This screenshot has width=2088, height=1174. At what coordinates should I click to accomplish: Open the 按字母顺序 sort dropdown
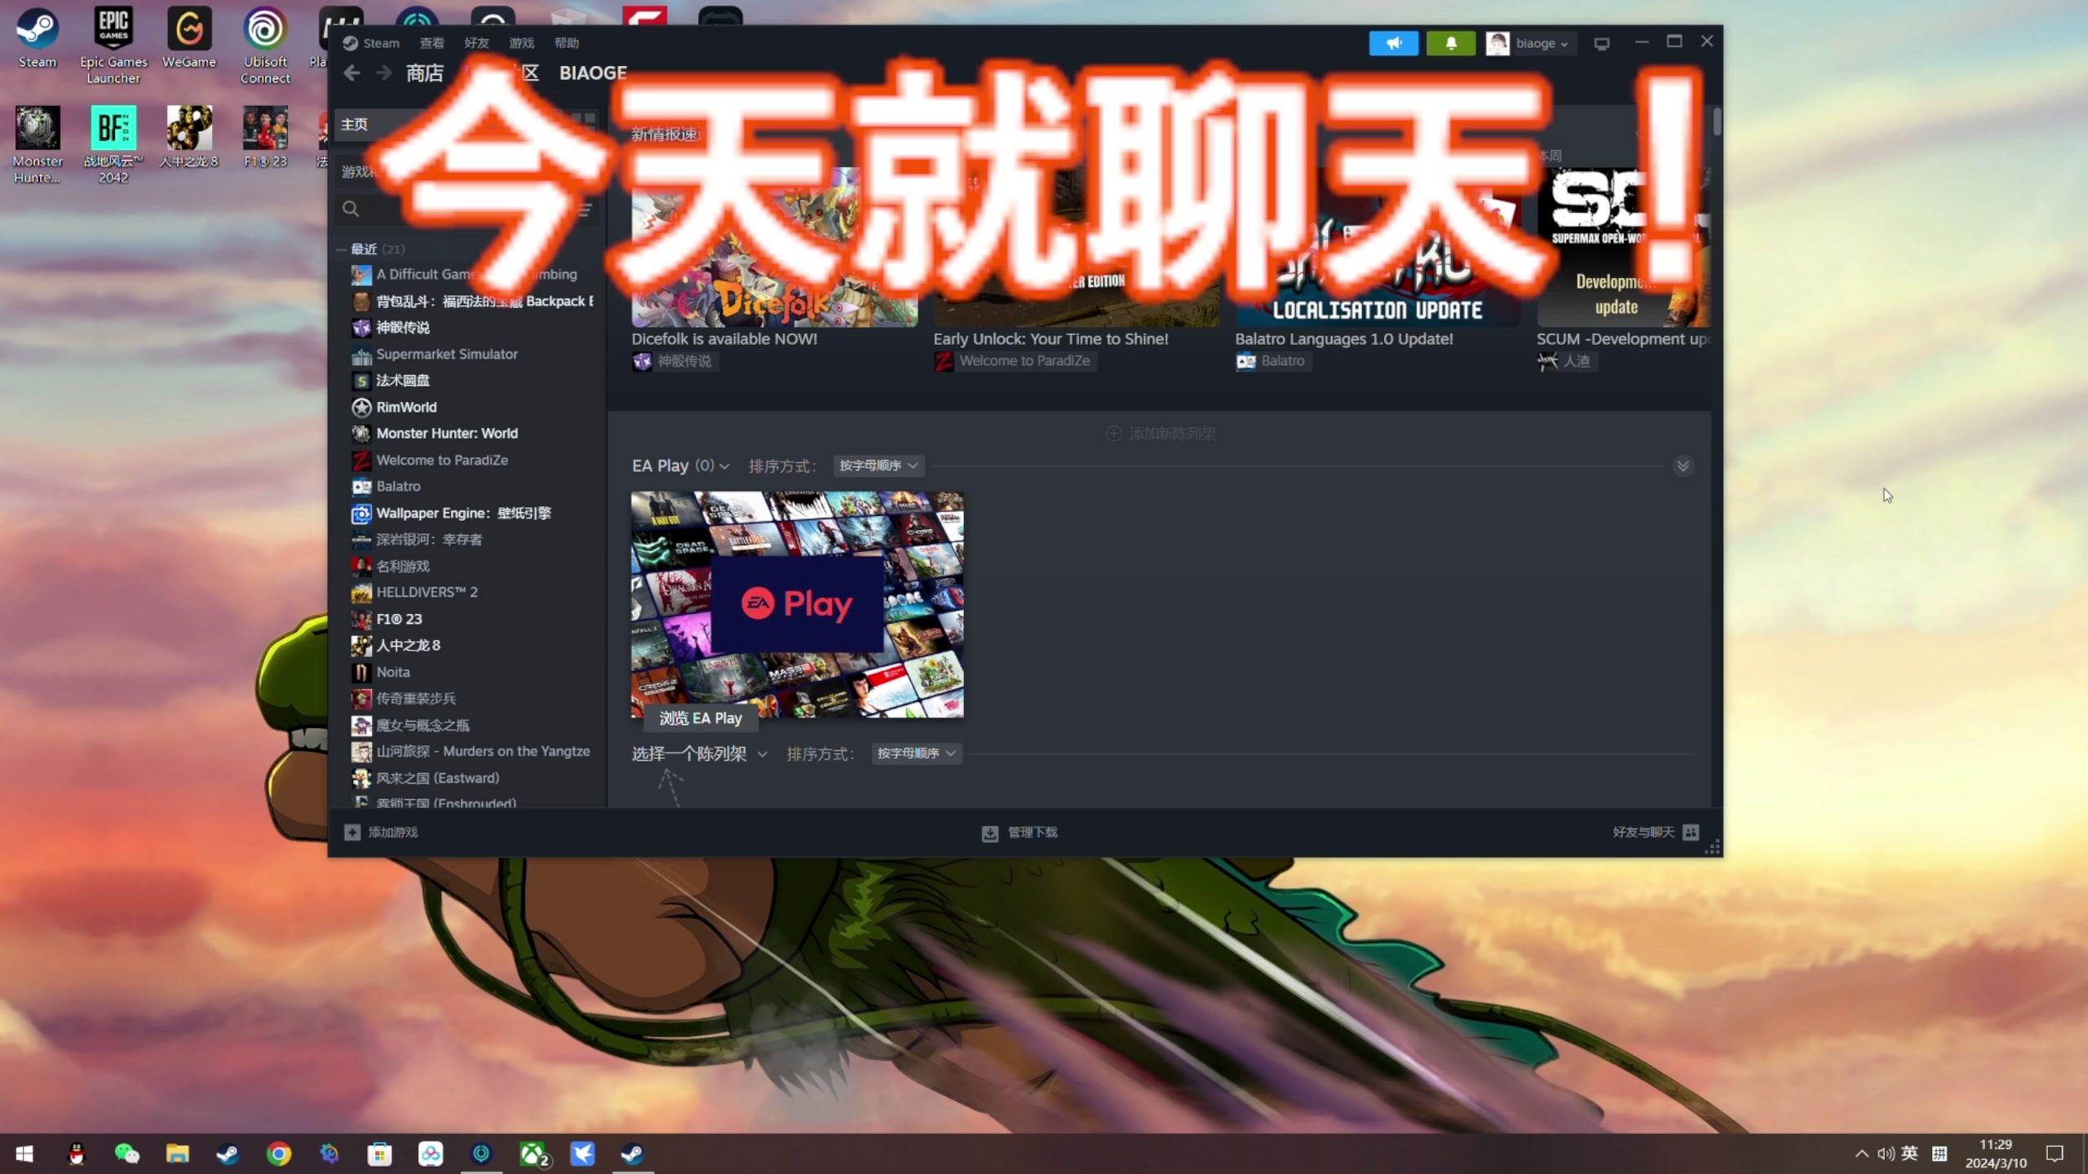(878, 465)
